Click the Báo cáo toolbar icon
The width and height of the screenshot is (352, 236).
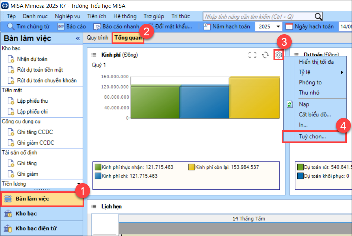click(61, 26)
